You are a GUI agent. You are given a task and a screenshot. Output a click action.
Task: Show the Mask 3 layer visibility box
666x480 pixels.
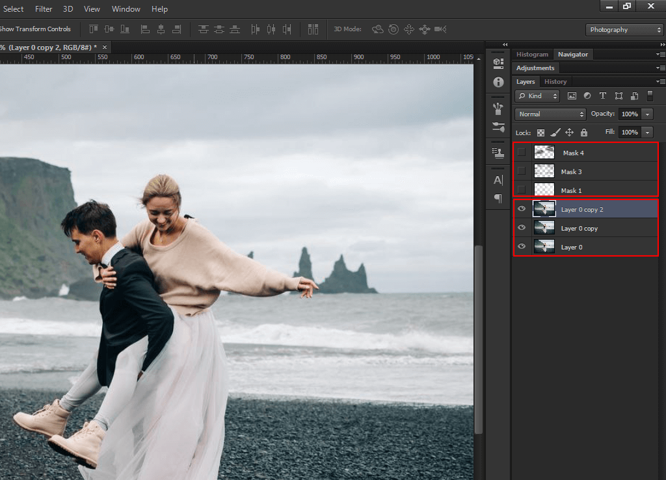click(x=522, y=171)
